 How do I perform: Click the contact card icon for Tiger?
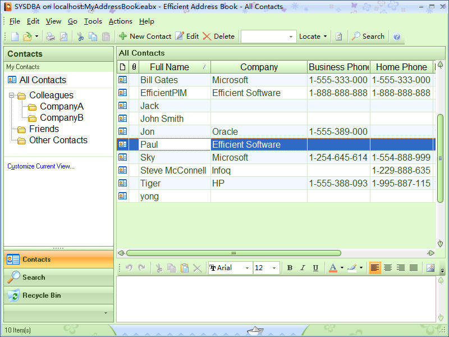(122, 183)
